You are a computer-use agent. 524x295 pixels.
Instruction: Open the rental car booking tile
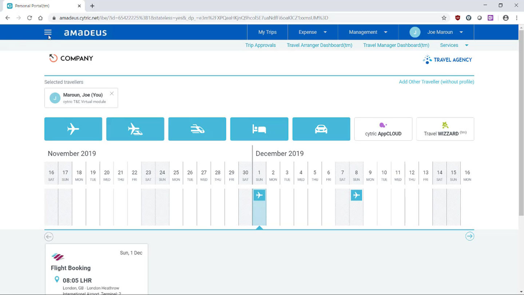tap(321, 129)
